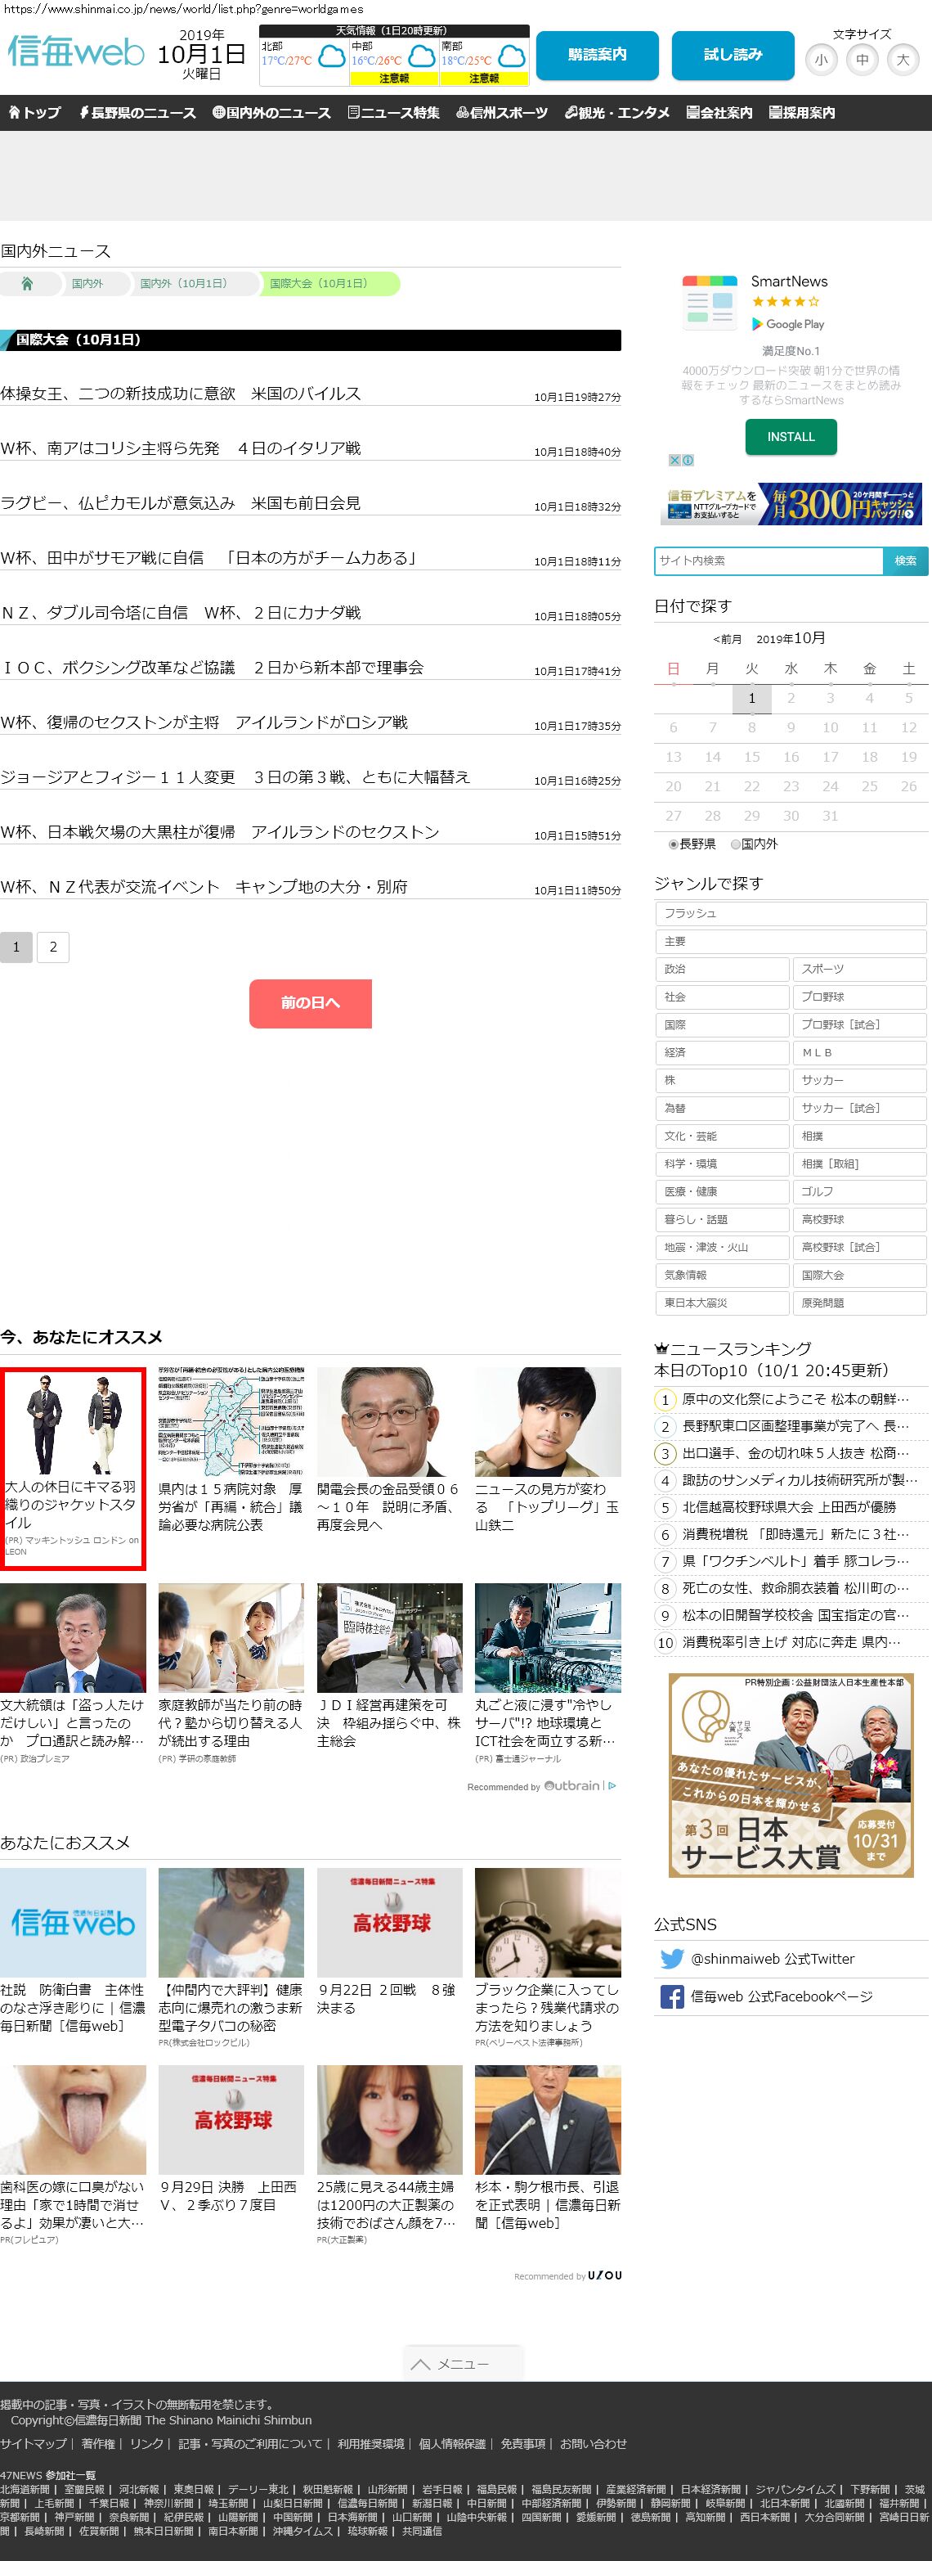Close the SmartNews ad via X icon

click(674, 461)
